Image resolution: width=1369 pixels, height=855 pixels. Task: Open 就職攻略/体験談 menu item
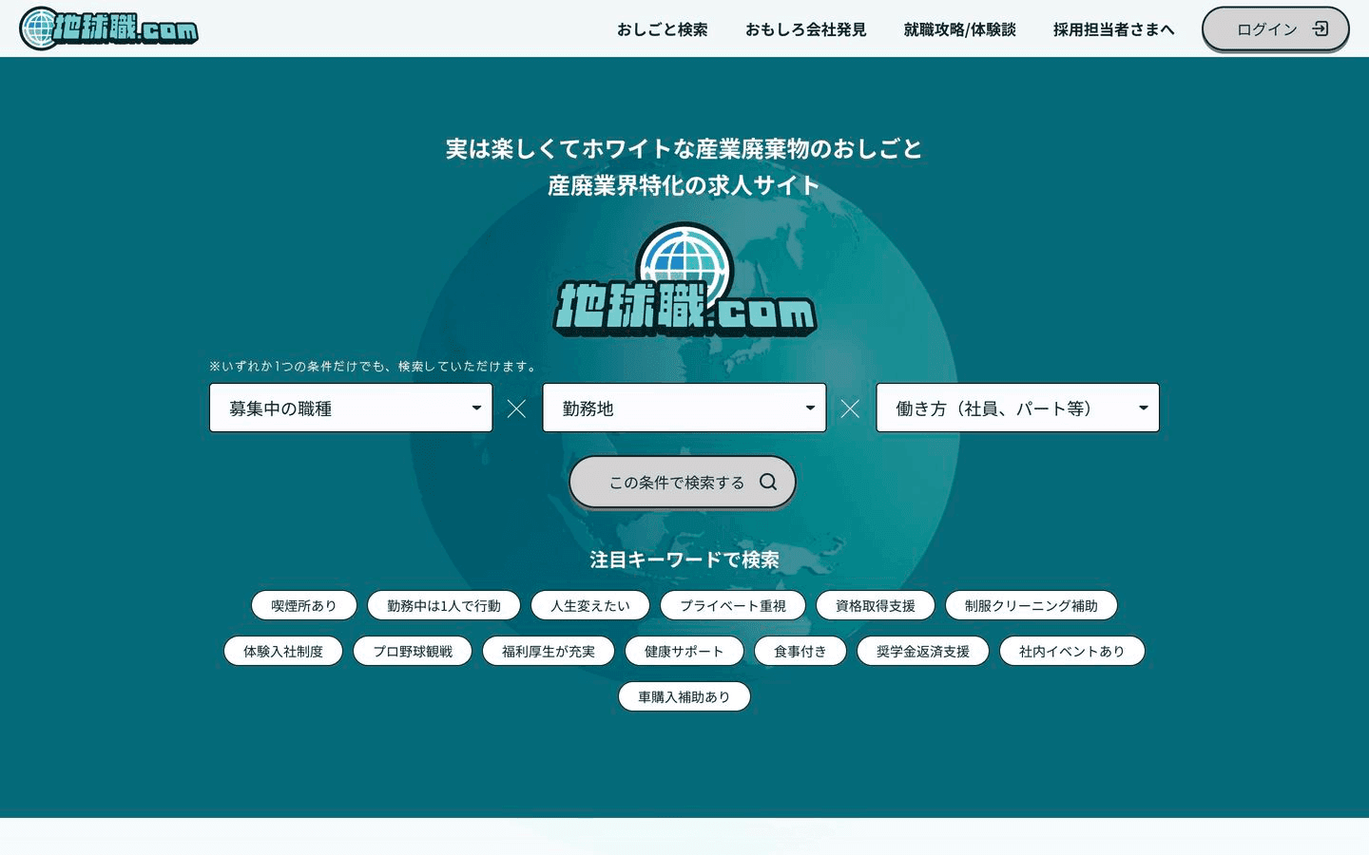(x=960, y=29)
